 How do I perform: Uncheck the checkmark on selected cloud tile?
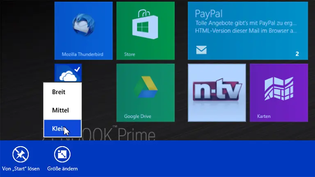click(77, 69)
